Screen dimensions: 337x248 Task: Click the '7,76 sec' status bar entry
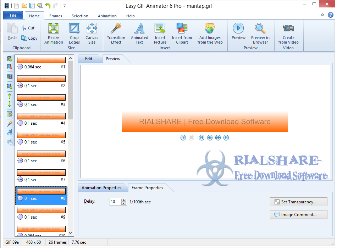(x=79, y=242)
